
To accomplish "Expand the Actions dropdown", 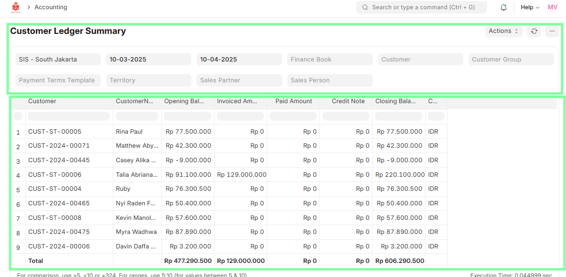I will pyautogui.click(x=504, y=31).
